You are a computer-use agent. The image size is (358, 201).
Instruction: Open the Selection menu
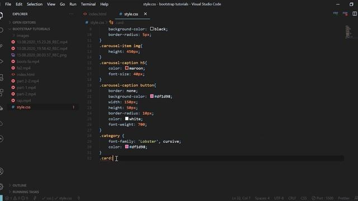35,4
